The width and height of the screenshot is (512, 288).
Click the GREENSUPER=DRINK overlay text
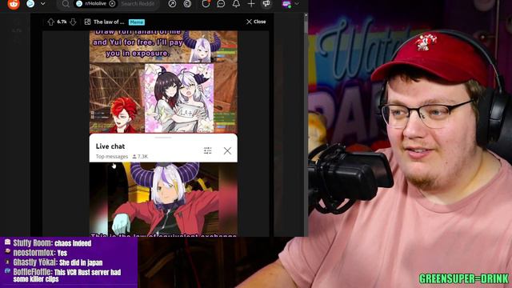pos(464,278)
